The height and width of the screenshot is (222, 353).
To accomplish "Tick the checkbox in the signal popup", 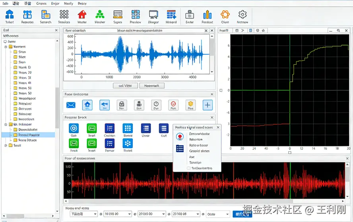I will (x=188, y=168).
